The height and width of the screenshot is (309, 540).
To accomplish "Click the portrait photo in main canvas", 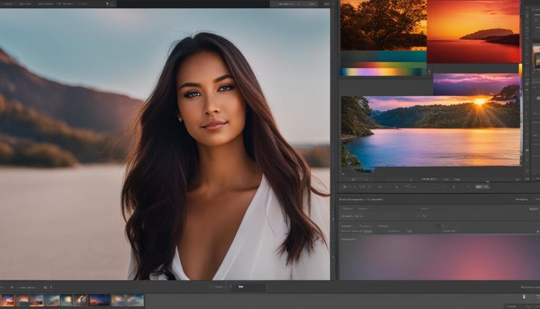I will (x=165, y=144).
